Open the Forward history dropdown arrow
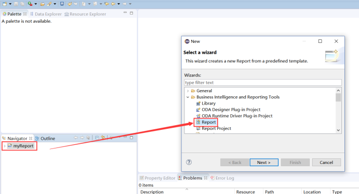Viewport: 359px width, 194px height. coord(130,4)
